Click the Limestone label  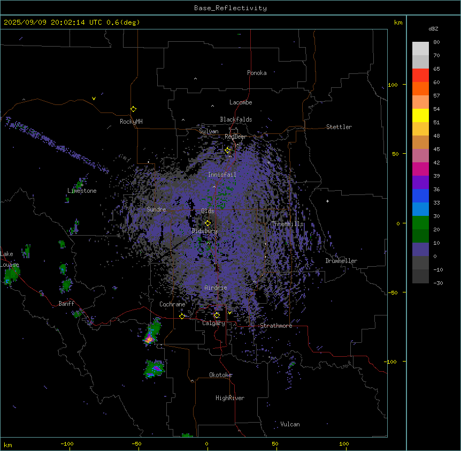click(x=82, y=191)
